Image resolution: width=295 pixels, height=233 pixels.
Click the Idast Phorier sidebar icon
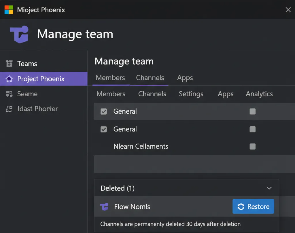(x=9, y=109)
